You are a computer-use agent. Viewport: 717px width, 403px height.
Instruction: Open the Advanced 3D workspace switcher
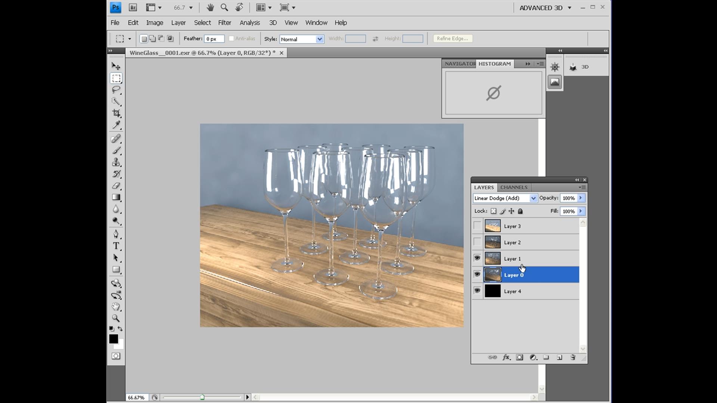pos(545,8)
